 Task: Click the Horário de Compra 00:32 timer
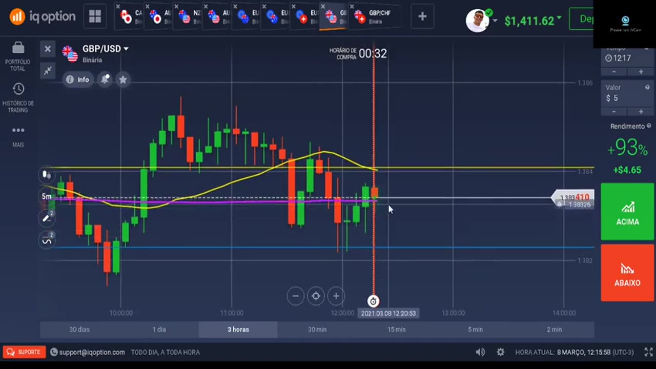(358, 53)
